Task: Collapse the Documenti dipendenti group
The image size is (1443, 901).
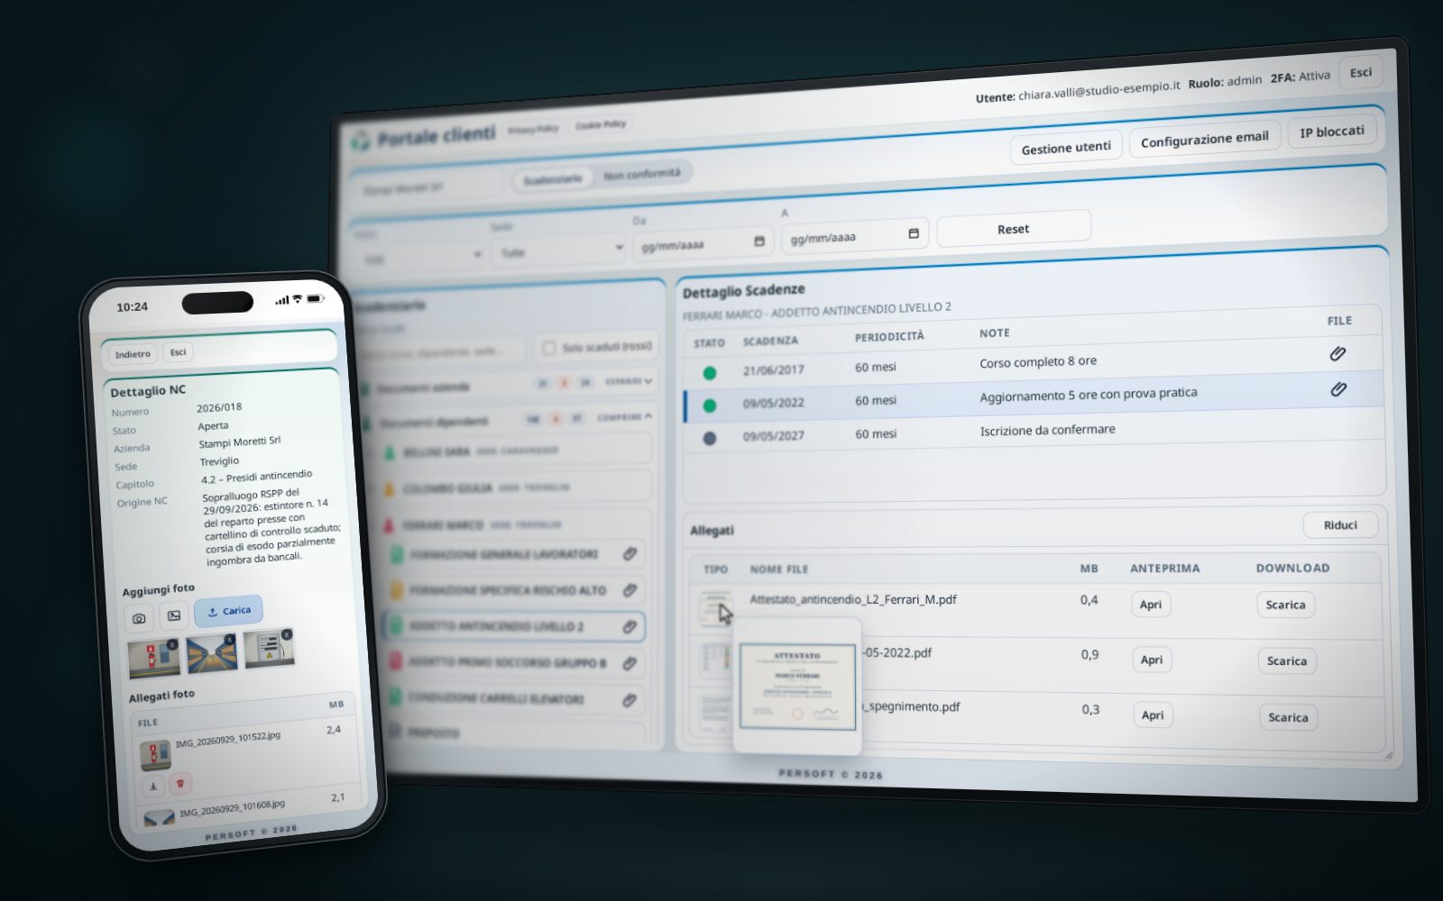Action: 624,417
